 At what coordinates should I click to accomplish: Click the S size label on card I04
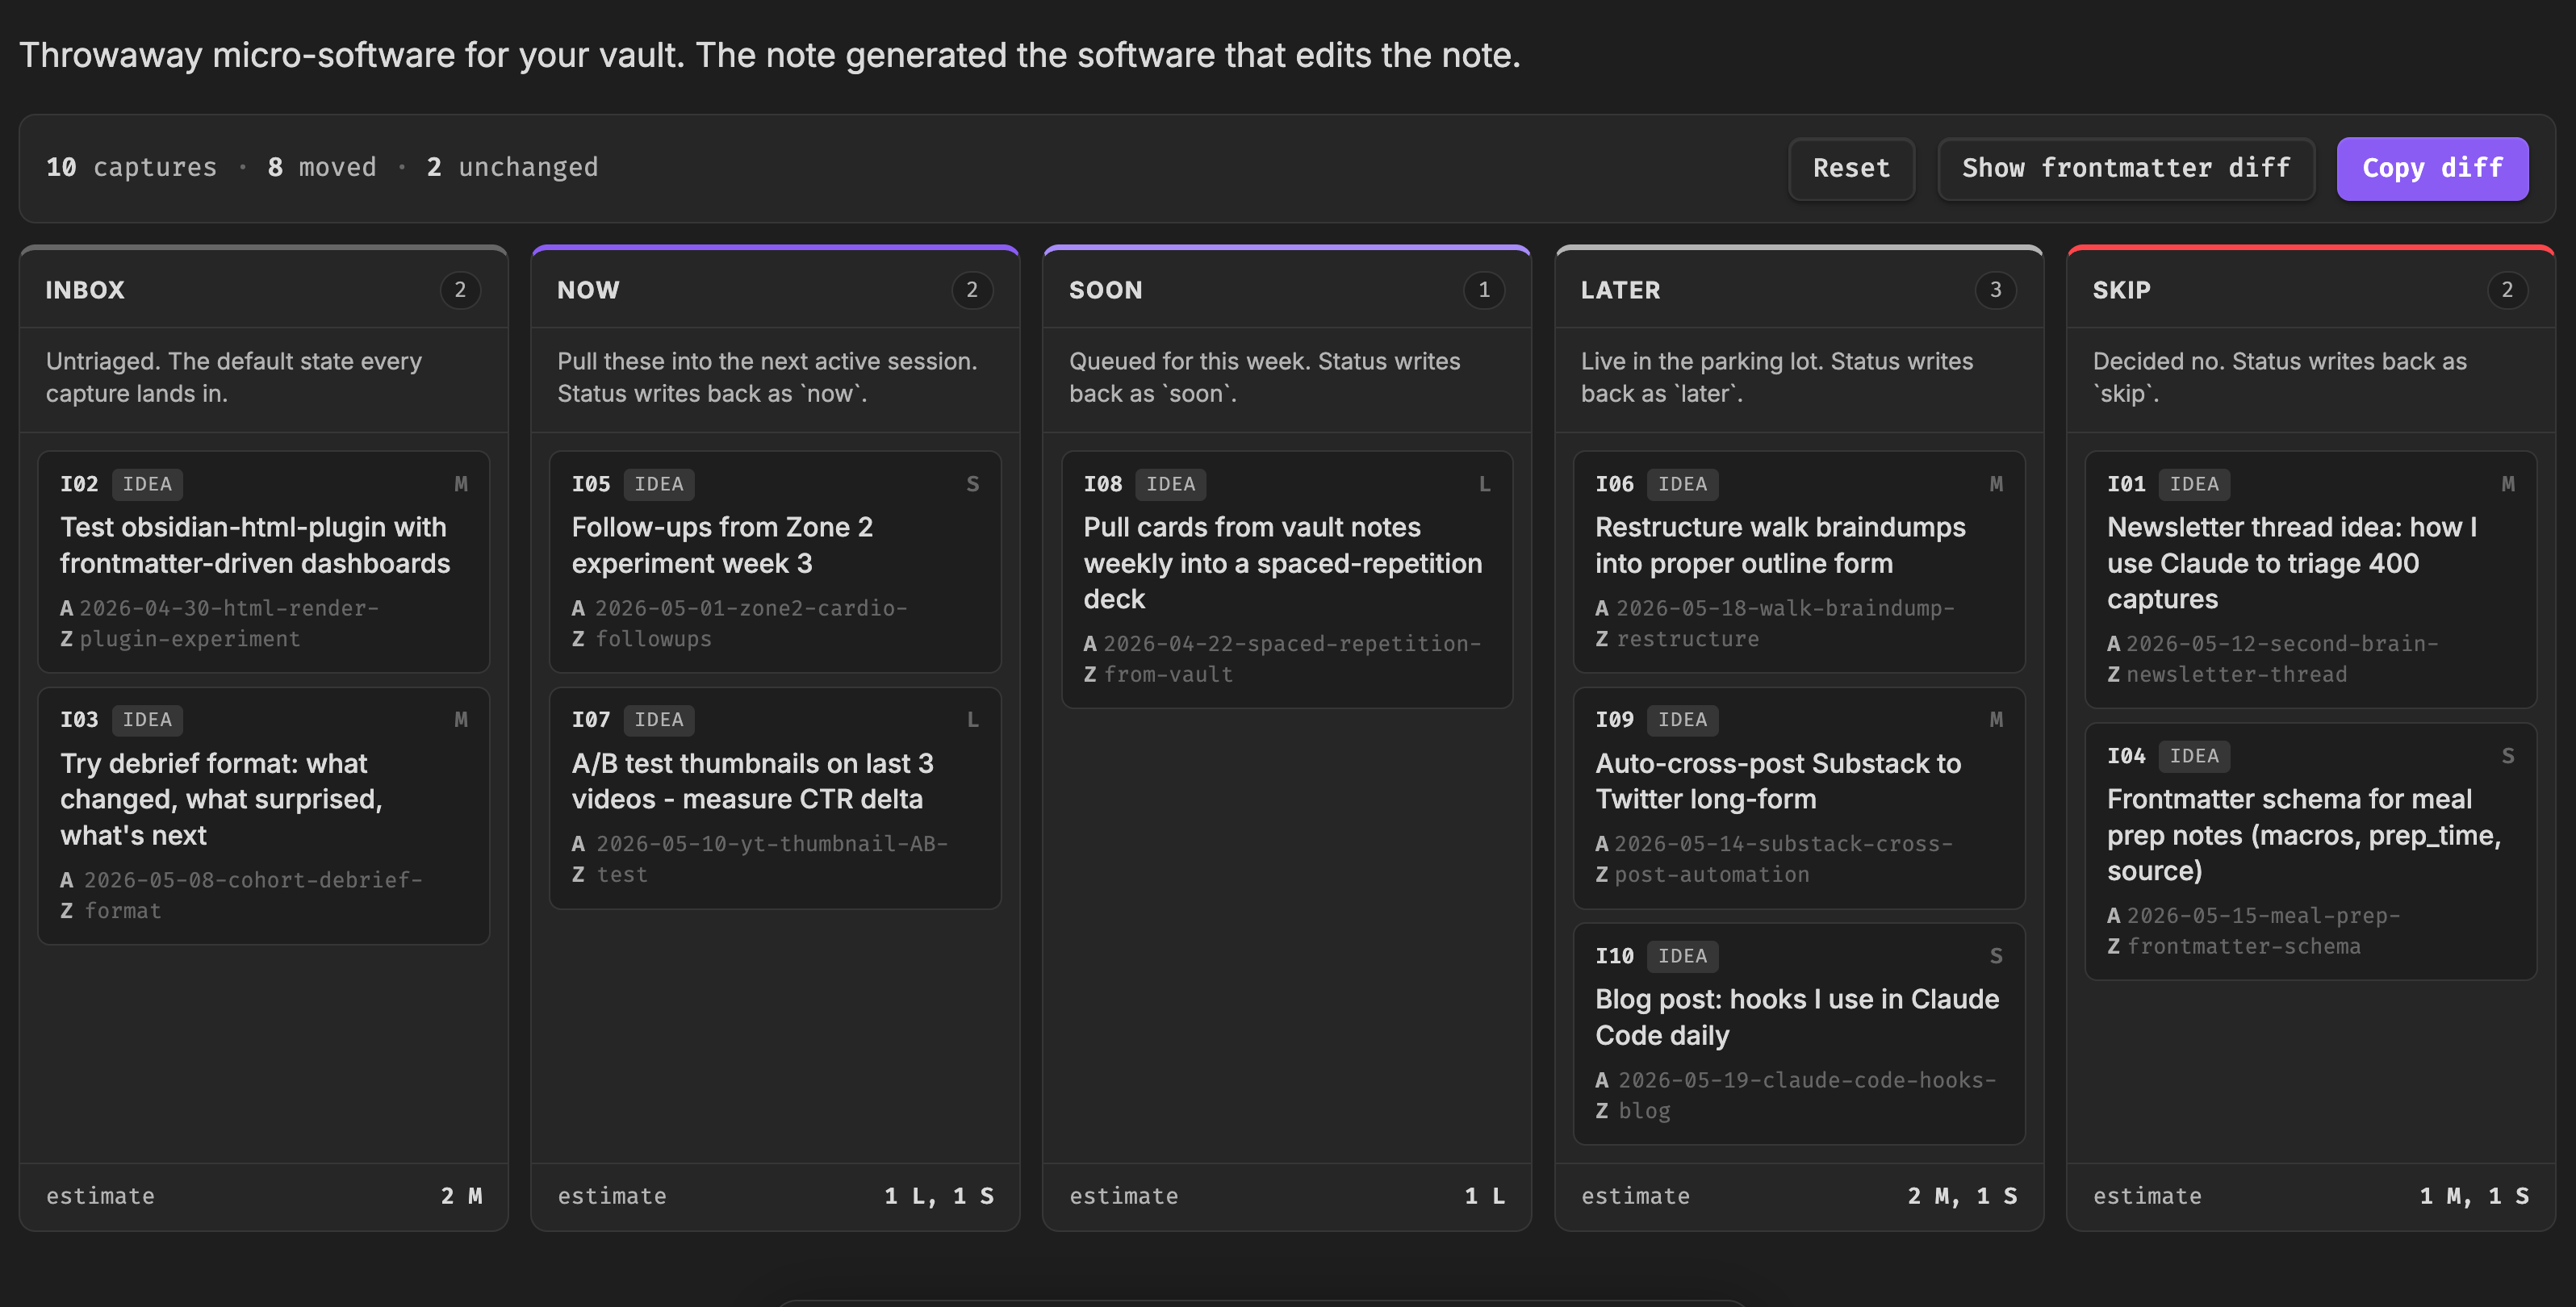point(2508,756)
